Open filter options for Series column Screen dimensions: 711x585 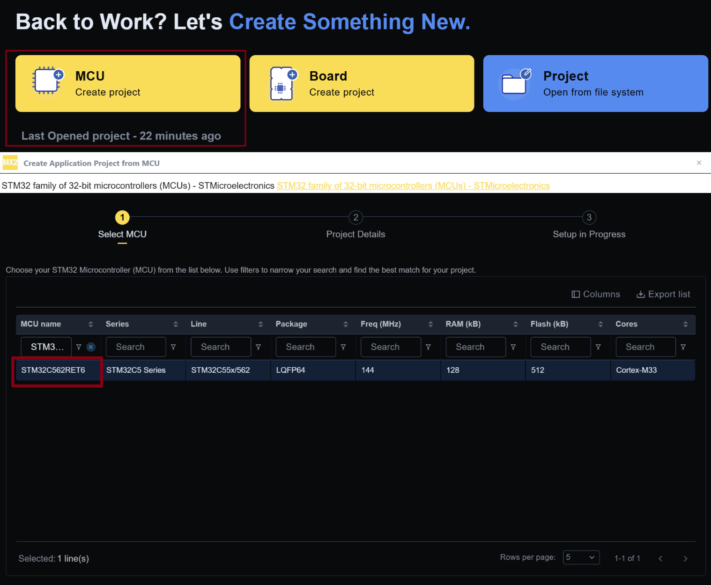pyautogui.click(x=173, y=347)
